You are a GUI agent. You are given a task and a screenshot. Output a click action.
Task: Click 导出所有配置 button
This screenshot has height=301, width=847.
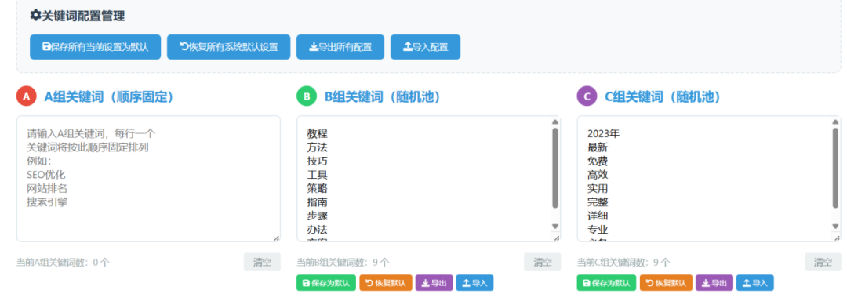[x=340, y=47]
